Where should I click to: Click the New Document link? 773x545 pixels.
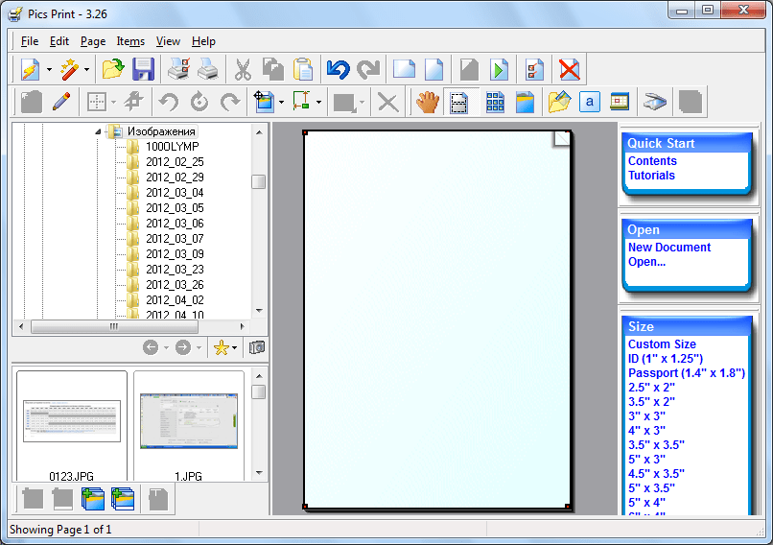point(669,248)
